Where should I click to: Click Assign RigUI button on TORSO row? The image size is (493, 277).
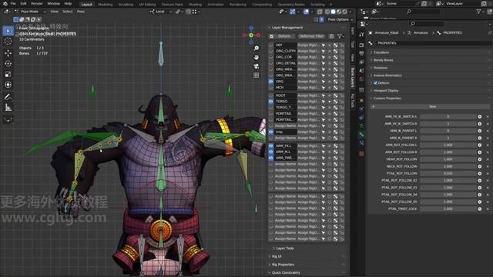tap(308, 102)
